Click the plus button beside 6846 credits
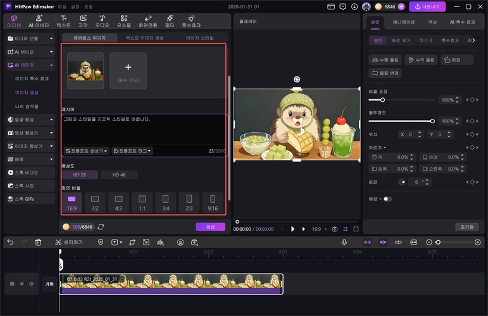Screen dimensions: 488x316 pos(401,6)
